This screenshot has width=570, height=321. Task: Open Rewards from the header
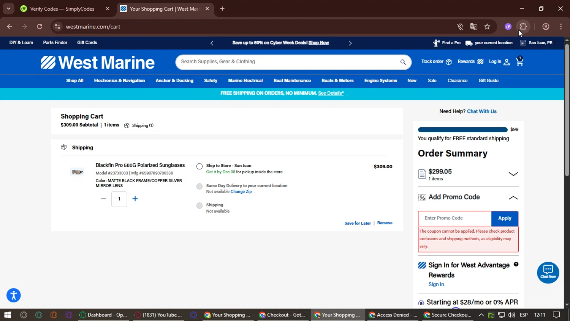[x=470, y=61]
